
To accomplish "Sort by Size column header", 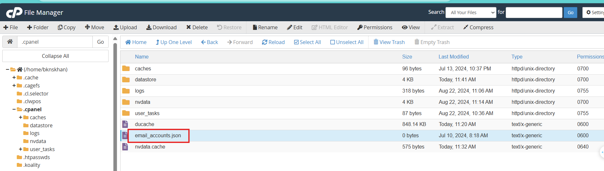I will [407, 57].
